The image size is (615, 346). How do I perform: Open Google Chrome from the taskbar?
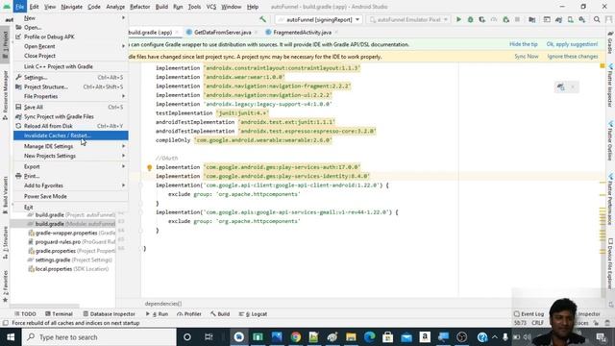click(x=296, y=337)
